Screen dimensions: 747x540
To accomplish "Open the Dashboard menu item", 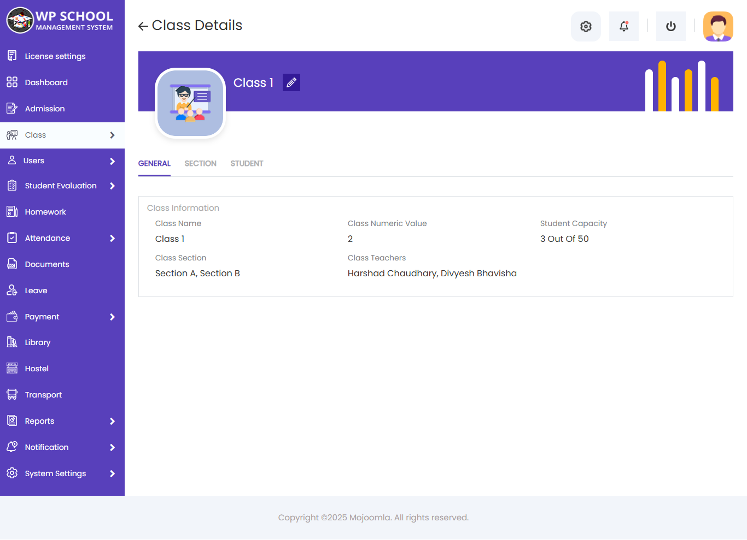I will (62, 82).
